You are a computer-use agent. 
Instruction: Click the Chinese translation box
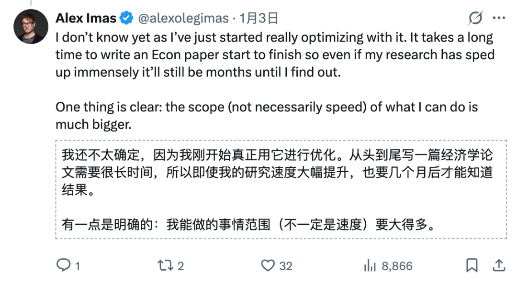[x=281, y=189]
